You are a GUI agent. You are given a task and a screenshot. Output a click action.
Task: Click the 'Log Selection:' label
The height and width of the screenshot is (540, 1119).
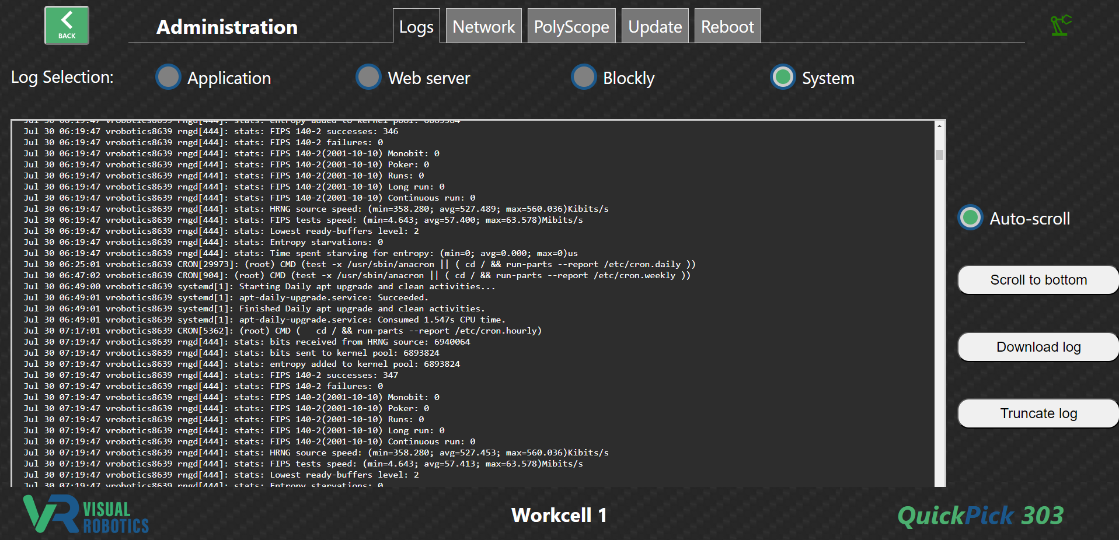[x=62, y=77]
